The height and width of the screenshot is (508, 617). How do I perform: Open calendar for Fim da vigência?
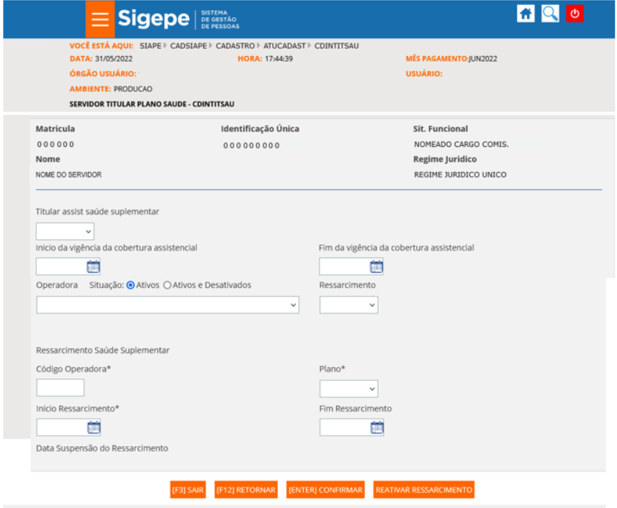377,267
